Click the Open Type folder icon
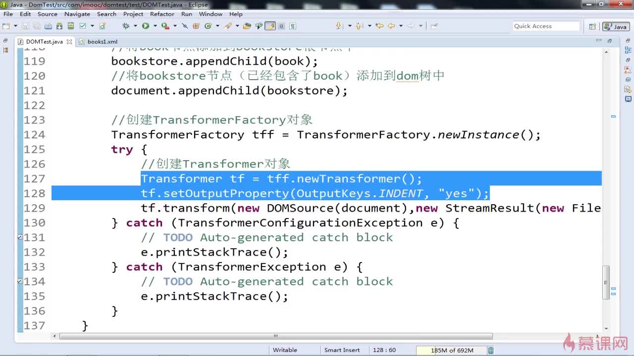The height and width of the screenshot is (356, 634). click(247, 26)
